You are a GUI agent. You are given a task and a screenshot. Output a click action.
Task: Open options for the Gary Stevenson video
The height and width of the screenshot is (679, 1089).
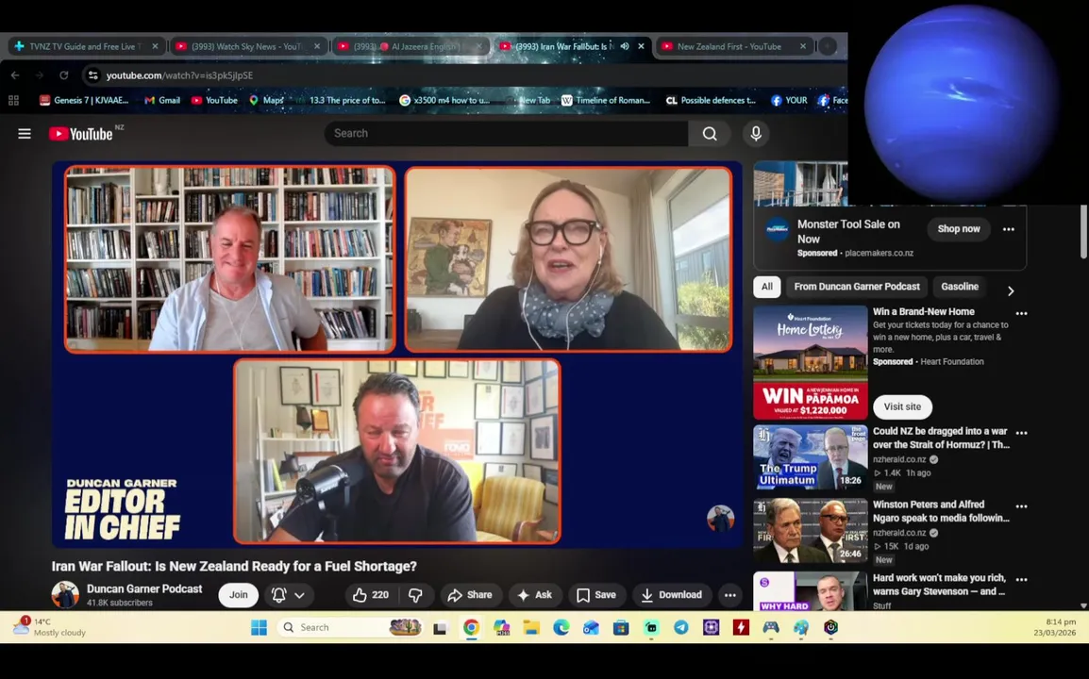pyautogui.click(x=1022, y=580)
